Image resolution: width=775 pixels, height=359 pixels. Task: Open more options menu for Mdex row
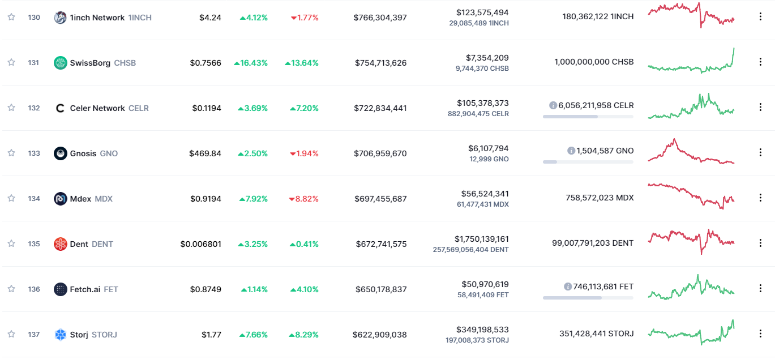click(x=760, y=198)
